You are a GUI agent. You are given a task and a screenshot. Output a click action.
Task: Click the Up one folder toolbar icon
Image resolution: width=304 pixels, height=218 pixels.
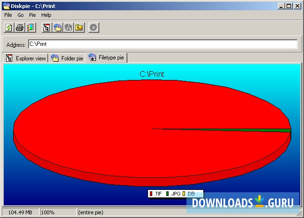point(79,28)
